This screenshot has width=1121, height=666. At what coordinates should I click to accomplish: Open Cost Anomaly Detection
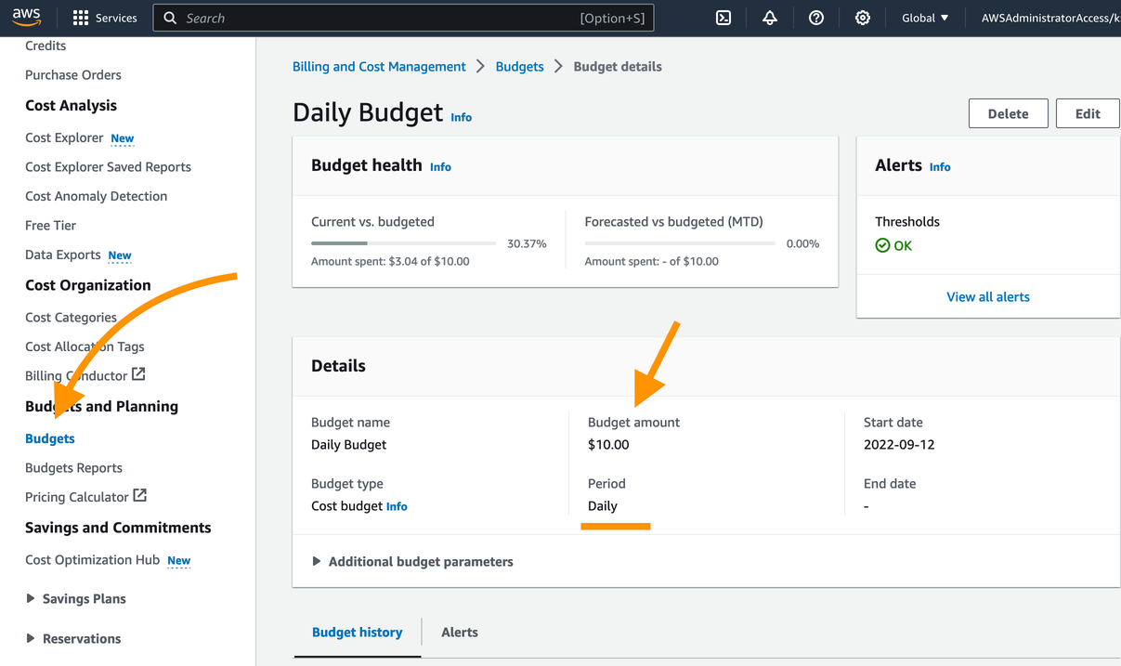coord(97,196)
